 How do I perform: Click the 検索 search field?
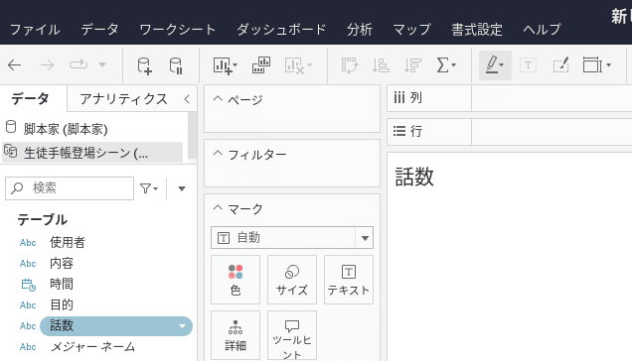pos(70,188)
